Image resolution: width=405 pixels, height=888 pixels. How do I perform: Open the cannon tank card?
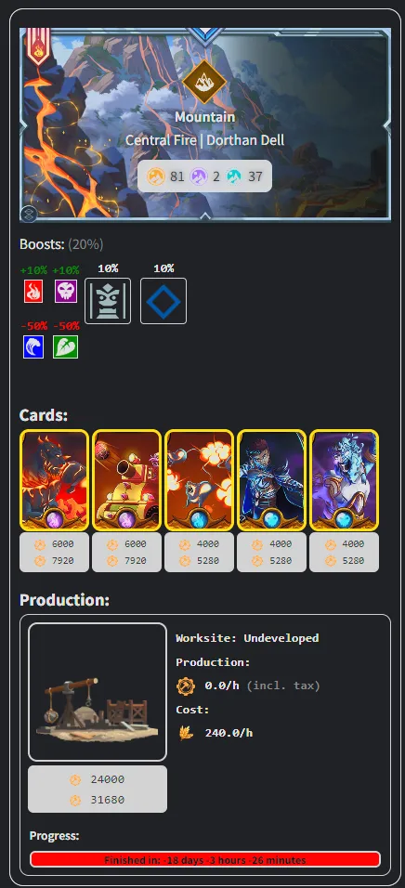tap(127, 480)
